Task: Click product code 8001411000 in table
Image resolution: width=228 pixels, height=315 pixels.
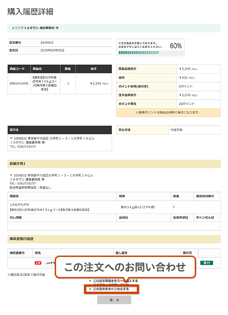Action: (x=19, y=83)
